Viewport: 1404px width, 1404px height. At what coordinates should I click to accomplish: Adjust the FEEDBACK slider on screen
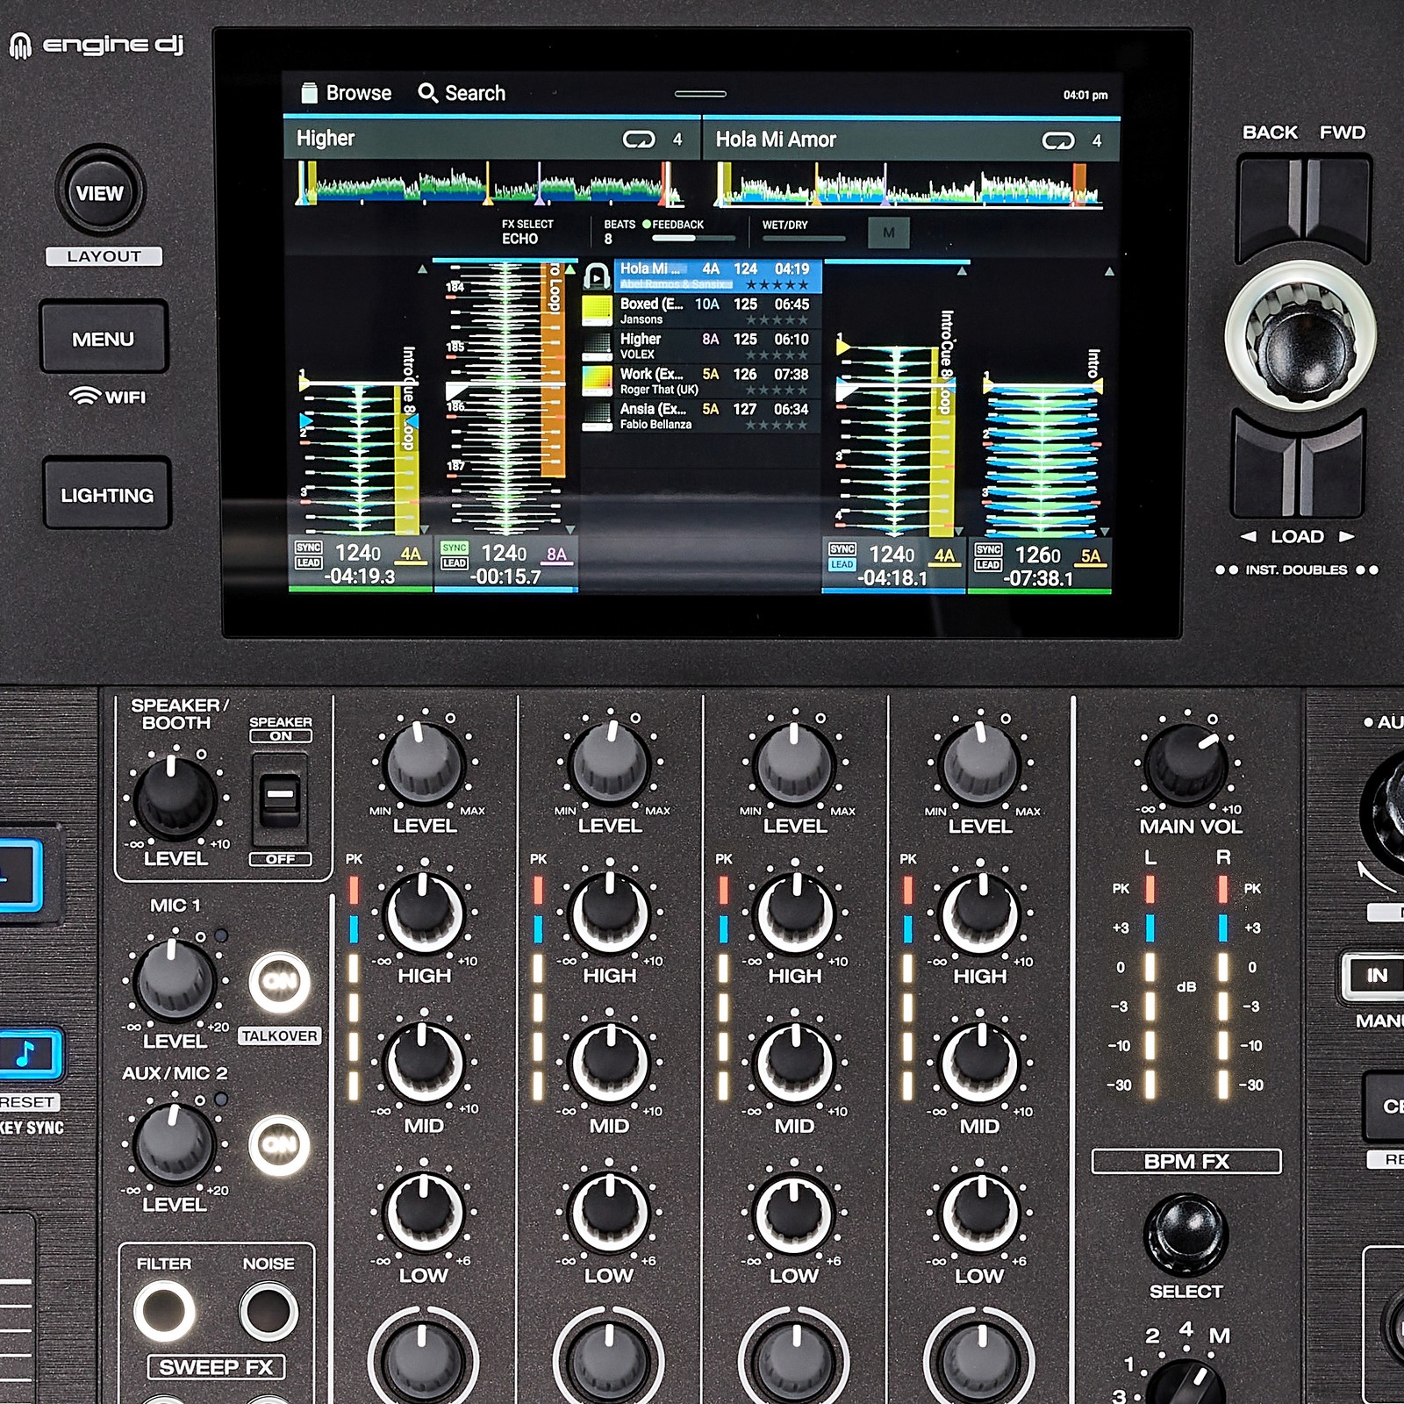tap(693, 238)
